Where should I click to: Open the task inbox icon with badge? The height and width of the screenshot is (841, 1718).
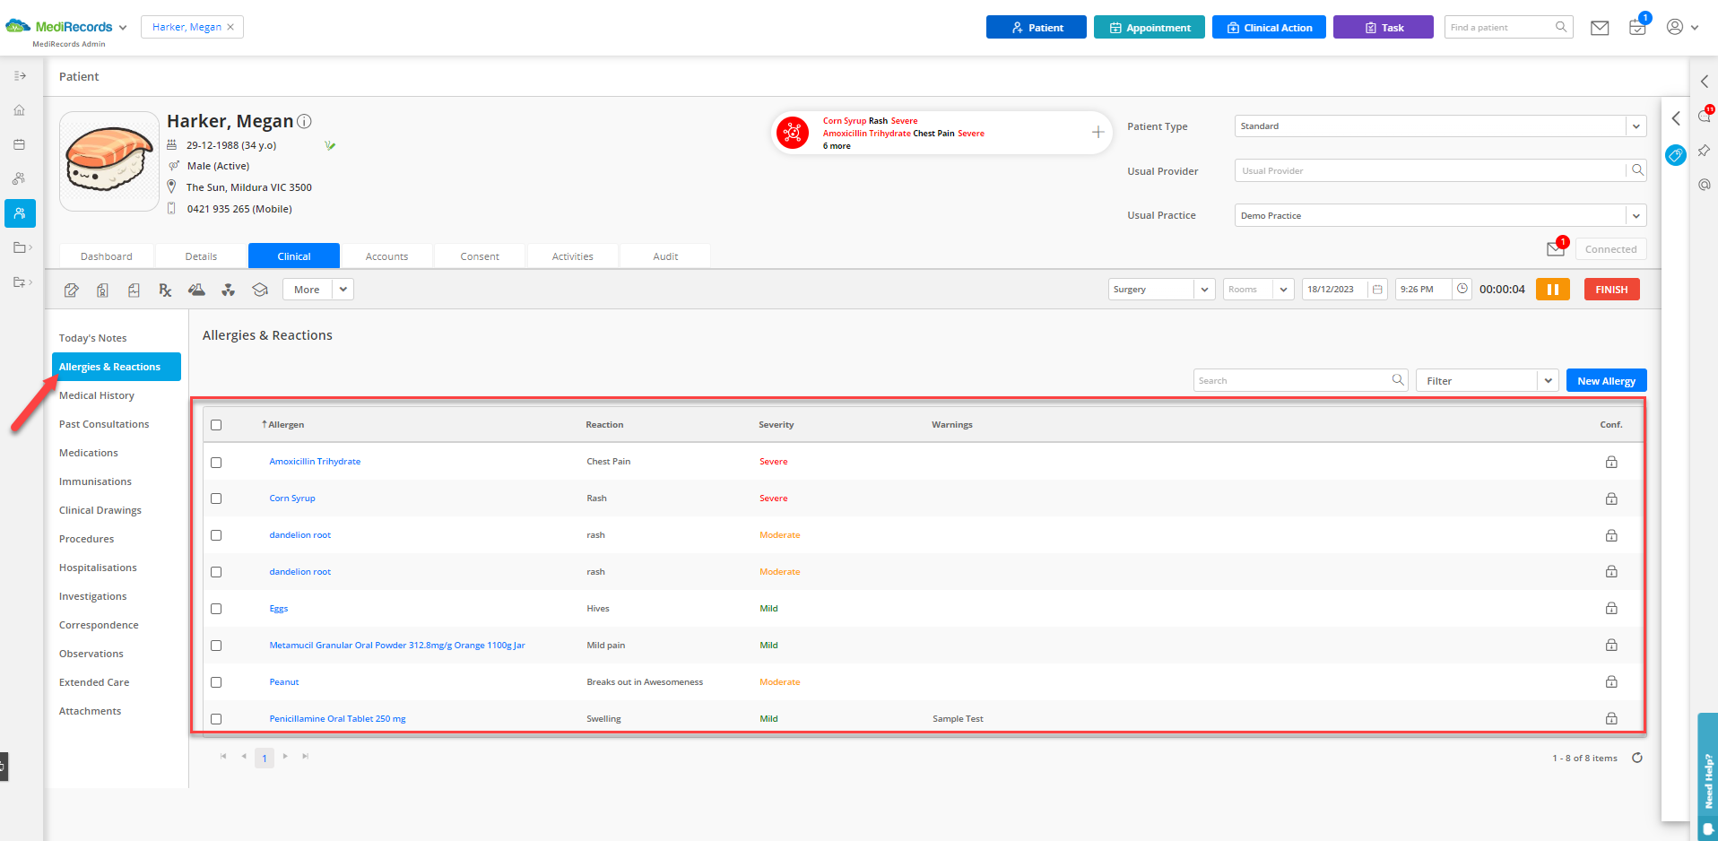click(1637, 27)
